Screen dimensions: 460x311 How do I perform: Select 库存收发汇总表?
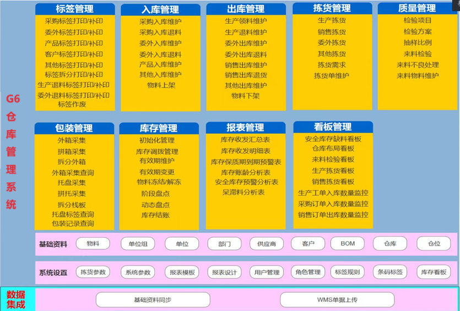click(246, 140)
